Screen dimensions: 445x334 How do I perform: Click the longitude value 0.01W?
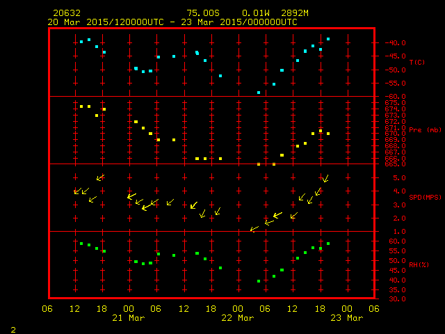[x=255, y=13]
